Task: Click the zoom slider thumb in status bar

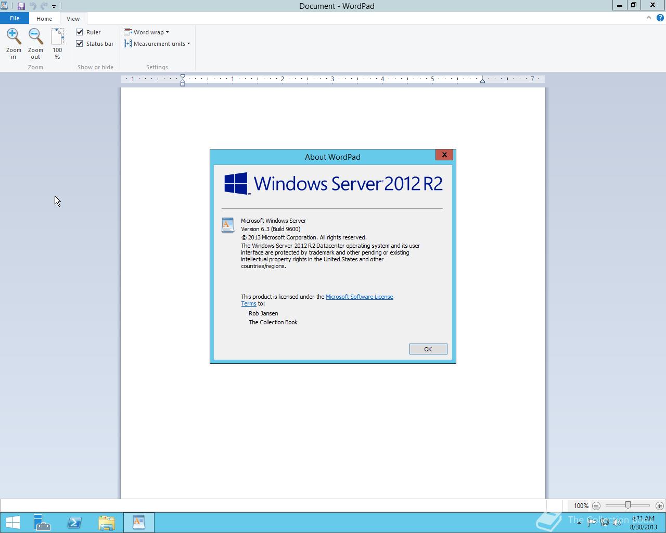Action: [x=628, y=505]
